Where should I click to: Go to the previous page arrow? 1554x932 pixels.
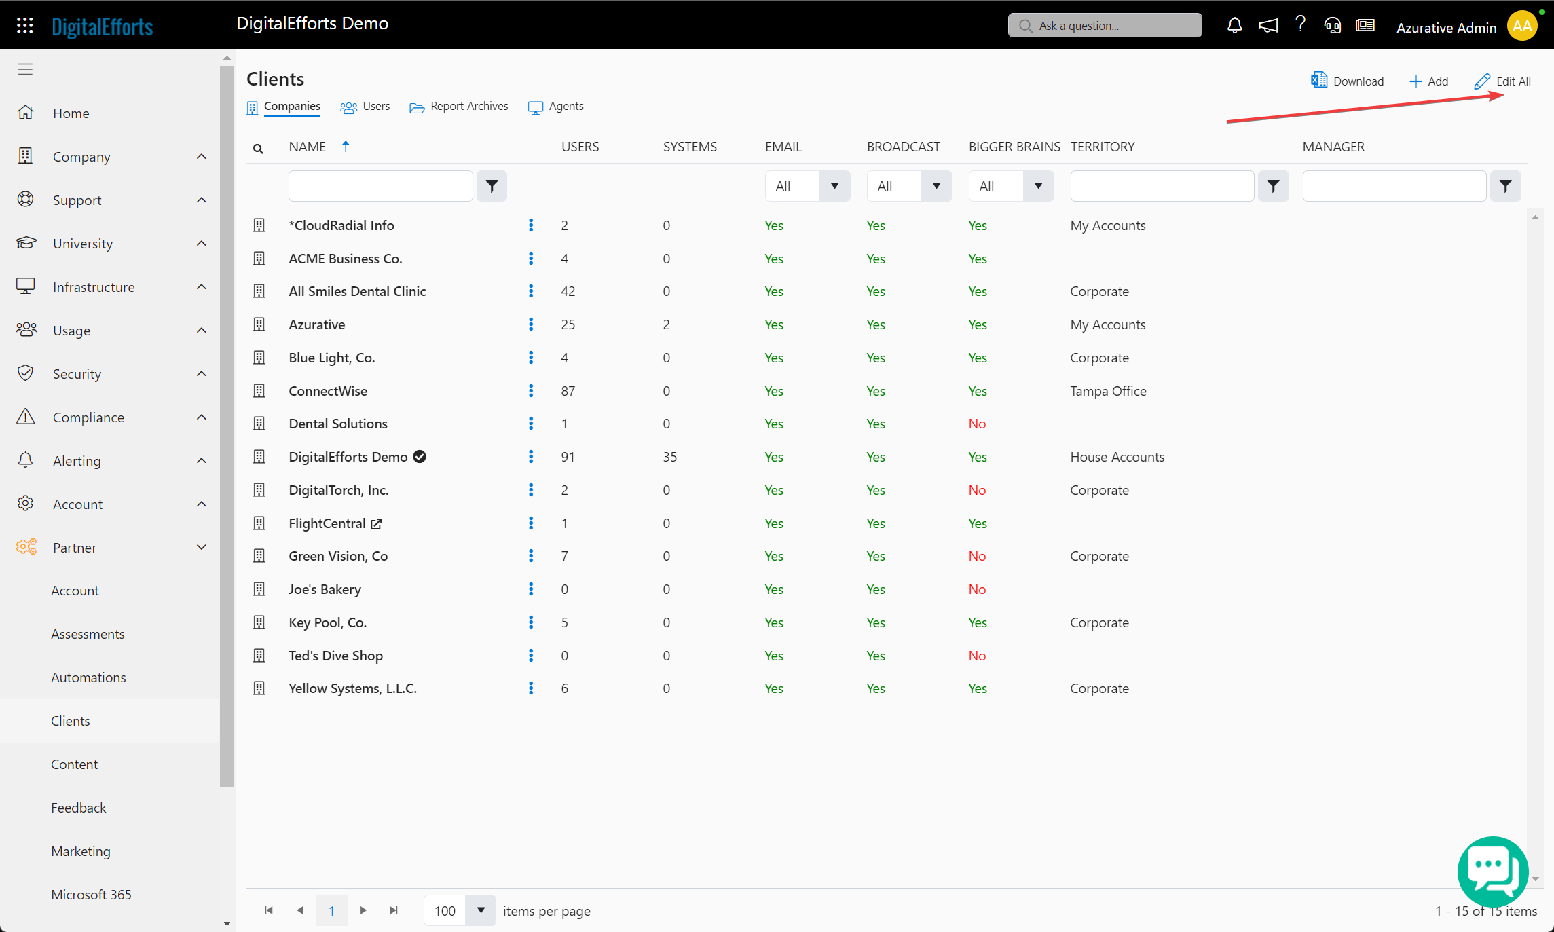[x=300, y=910]
